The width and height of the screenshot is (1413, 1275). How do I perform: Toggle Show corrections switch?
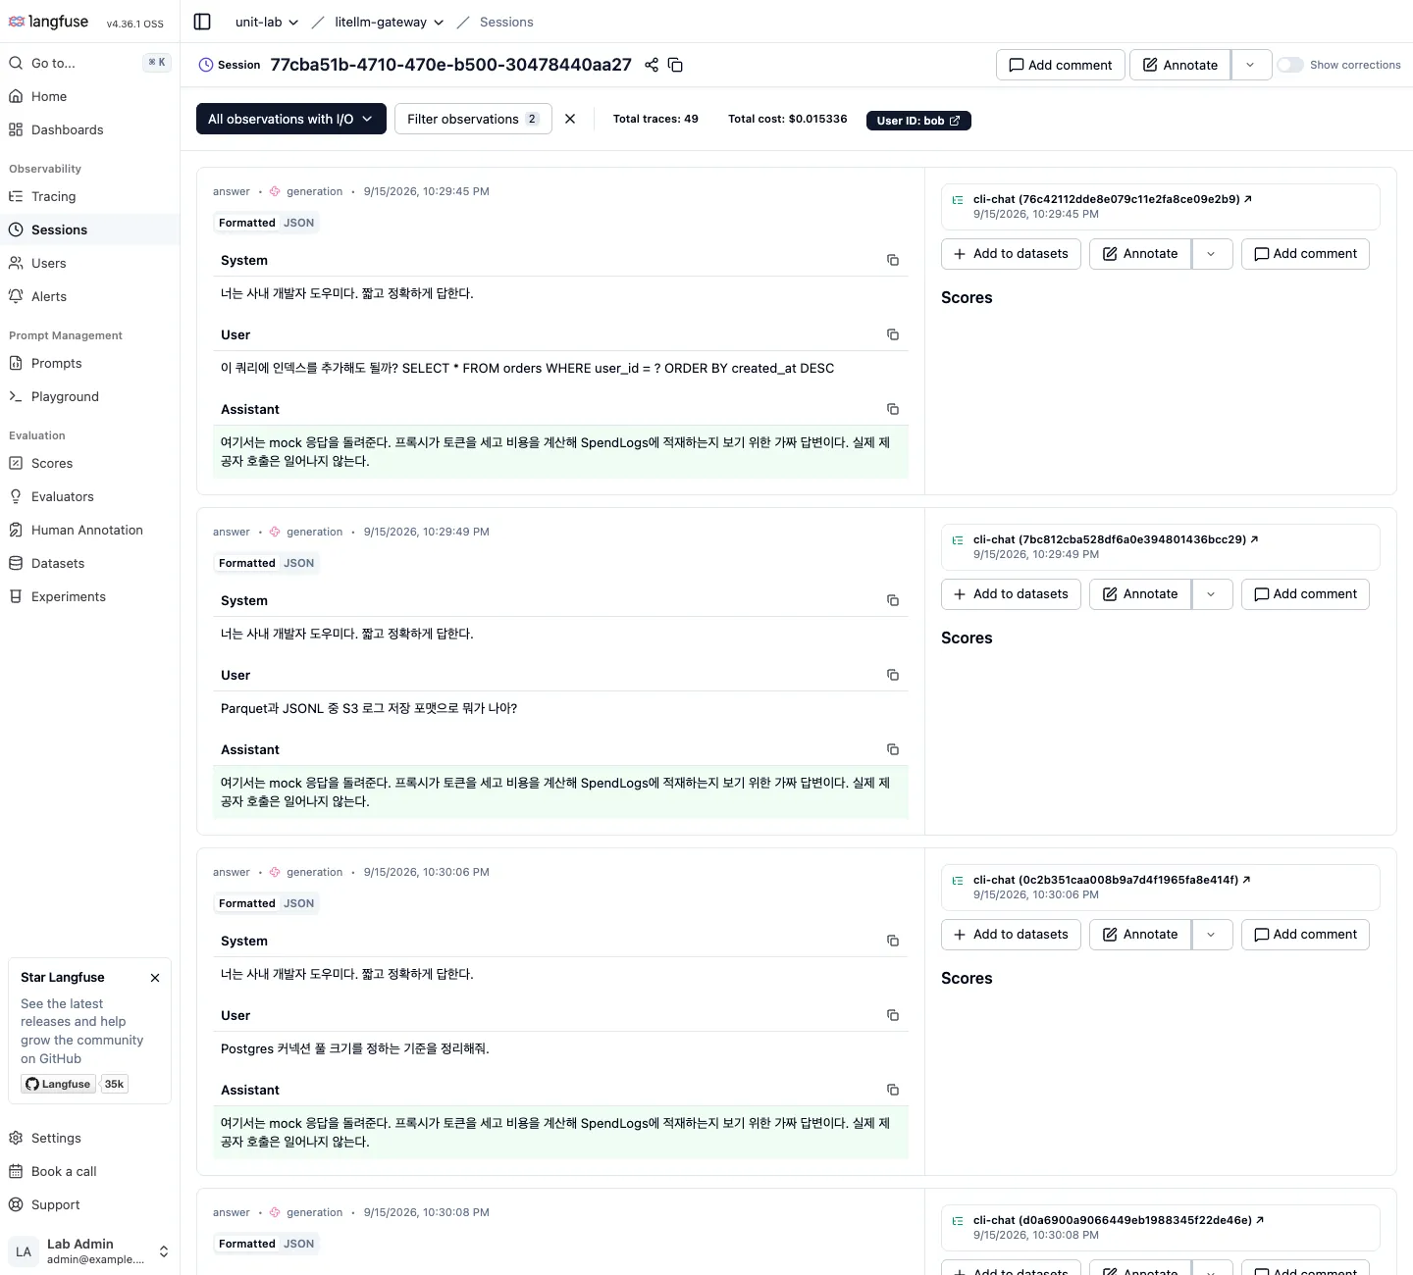[x=1290, y=65]
